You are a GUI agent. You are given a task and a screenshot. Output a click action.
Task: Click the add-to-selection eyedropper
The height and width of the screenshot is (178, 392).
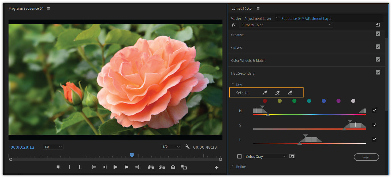click(x=277, y=93)
